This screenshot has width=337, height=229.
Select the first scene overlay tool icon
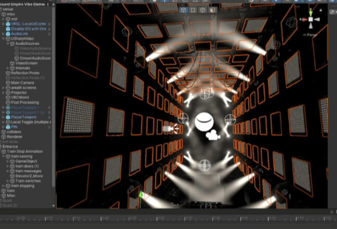184,10
